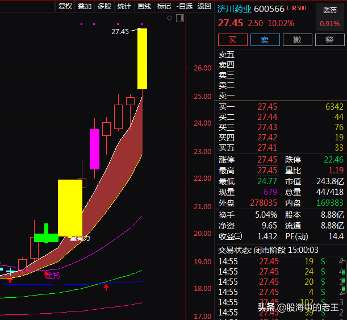
Task: Click the 金托 signal marker on chart
Action: tap(52, 275)
